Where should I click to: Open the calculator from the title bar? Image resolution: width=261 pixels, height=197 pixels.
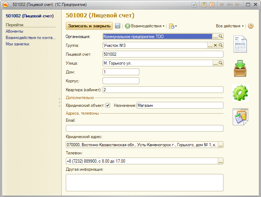204,5
